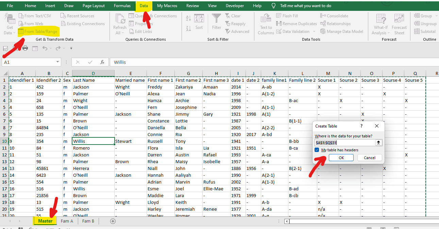Click Cancel in Create Table dialog
The width and height of the screenshot is (439, 229).
[370, 158]
